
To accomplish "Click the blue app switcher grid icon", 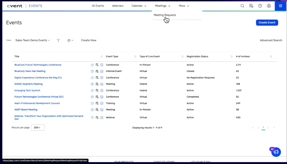I will click(280, 6).
